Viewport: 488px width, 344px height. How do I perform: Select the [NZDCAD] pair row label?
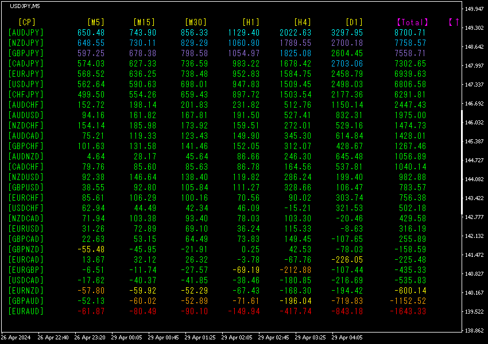pos(26,218)
